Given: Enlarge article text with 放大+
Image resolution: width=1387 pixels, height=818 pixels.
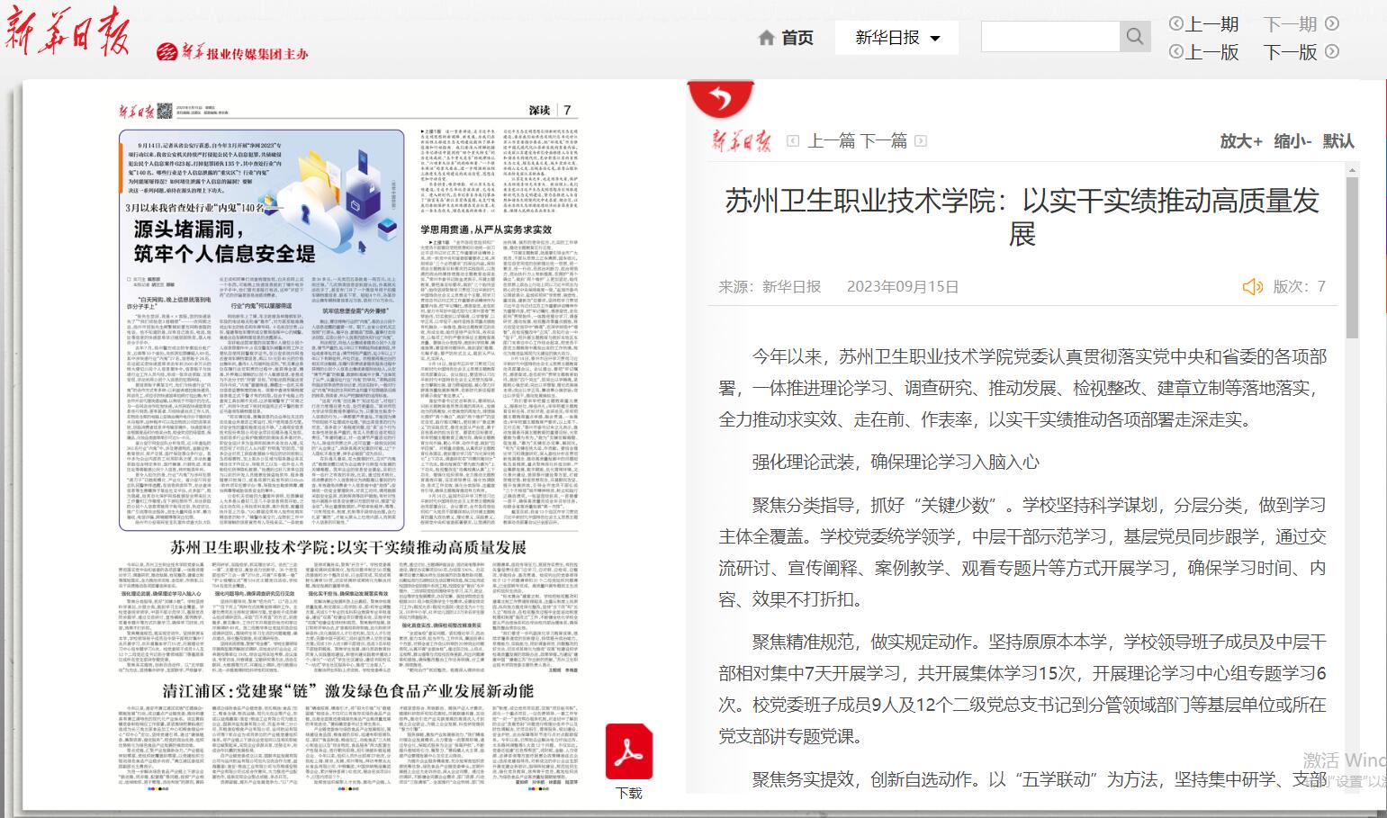Looking at the screenshot, I should [x=1241, y=141].
